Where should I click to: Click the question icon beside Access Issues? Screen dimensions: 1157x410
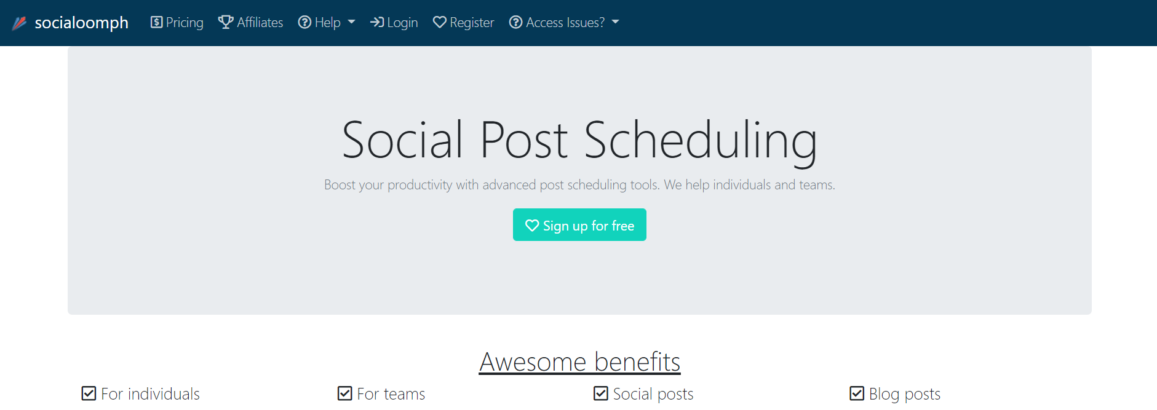[516, 22]
